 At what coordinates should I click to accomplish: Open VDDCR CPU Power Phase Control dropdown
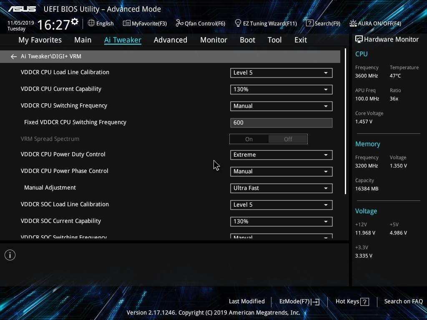[x=281, y=171]
